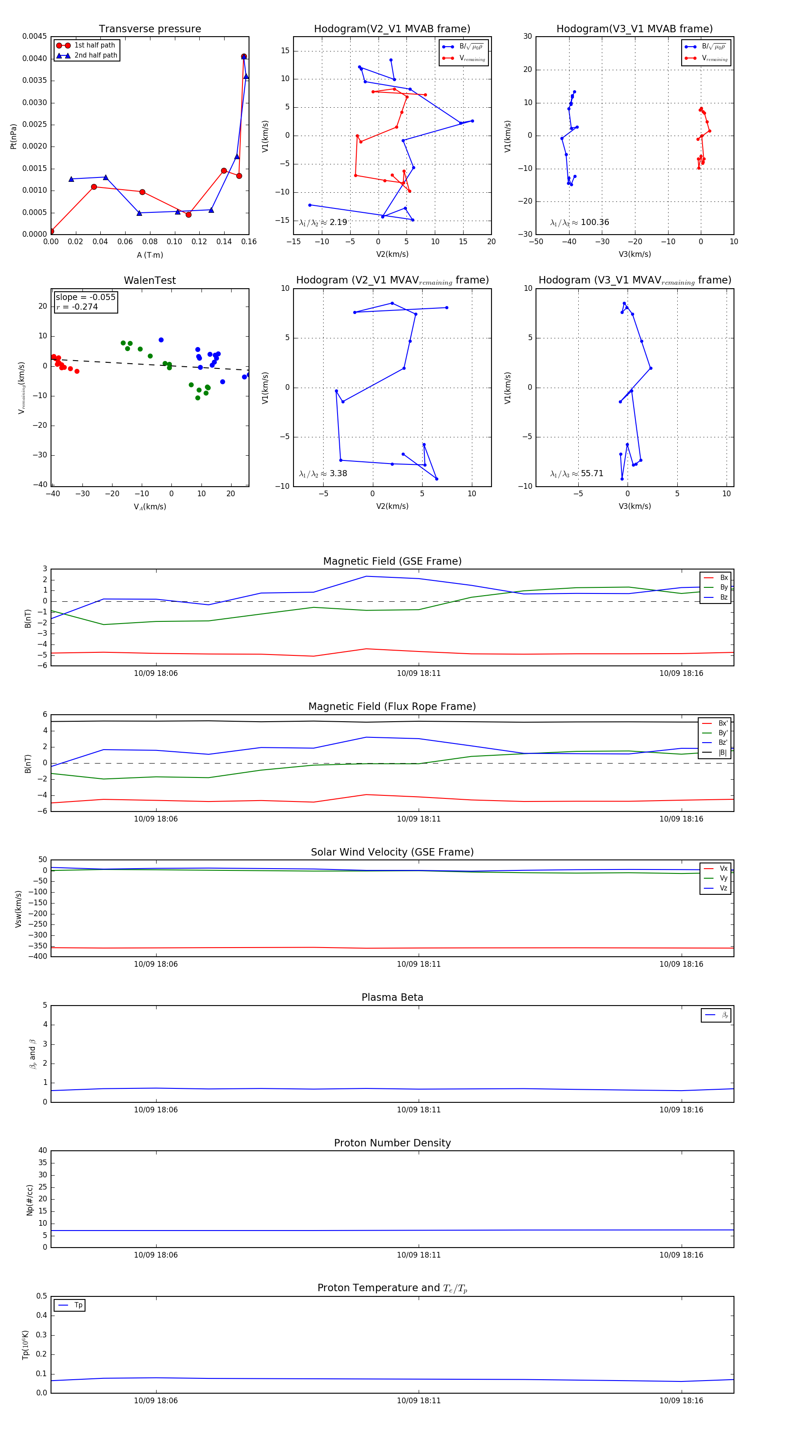This screenshot has width=785, height=1439.
Task: Click the 'Plasma Beta' plot title
Action: click(x=392, y=997)
